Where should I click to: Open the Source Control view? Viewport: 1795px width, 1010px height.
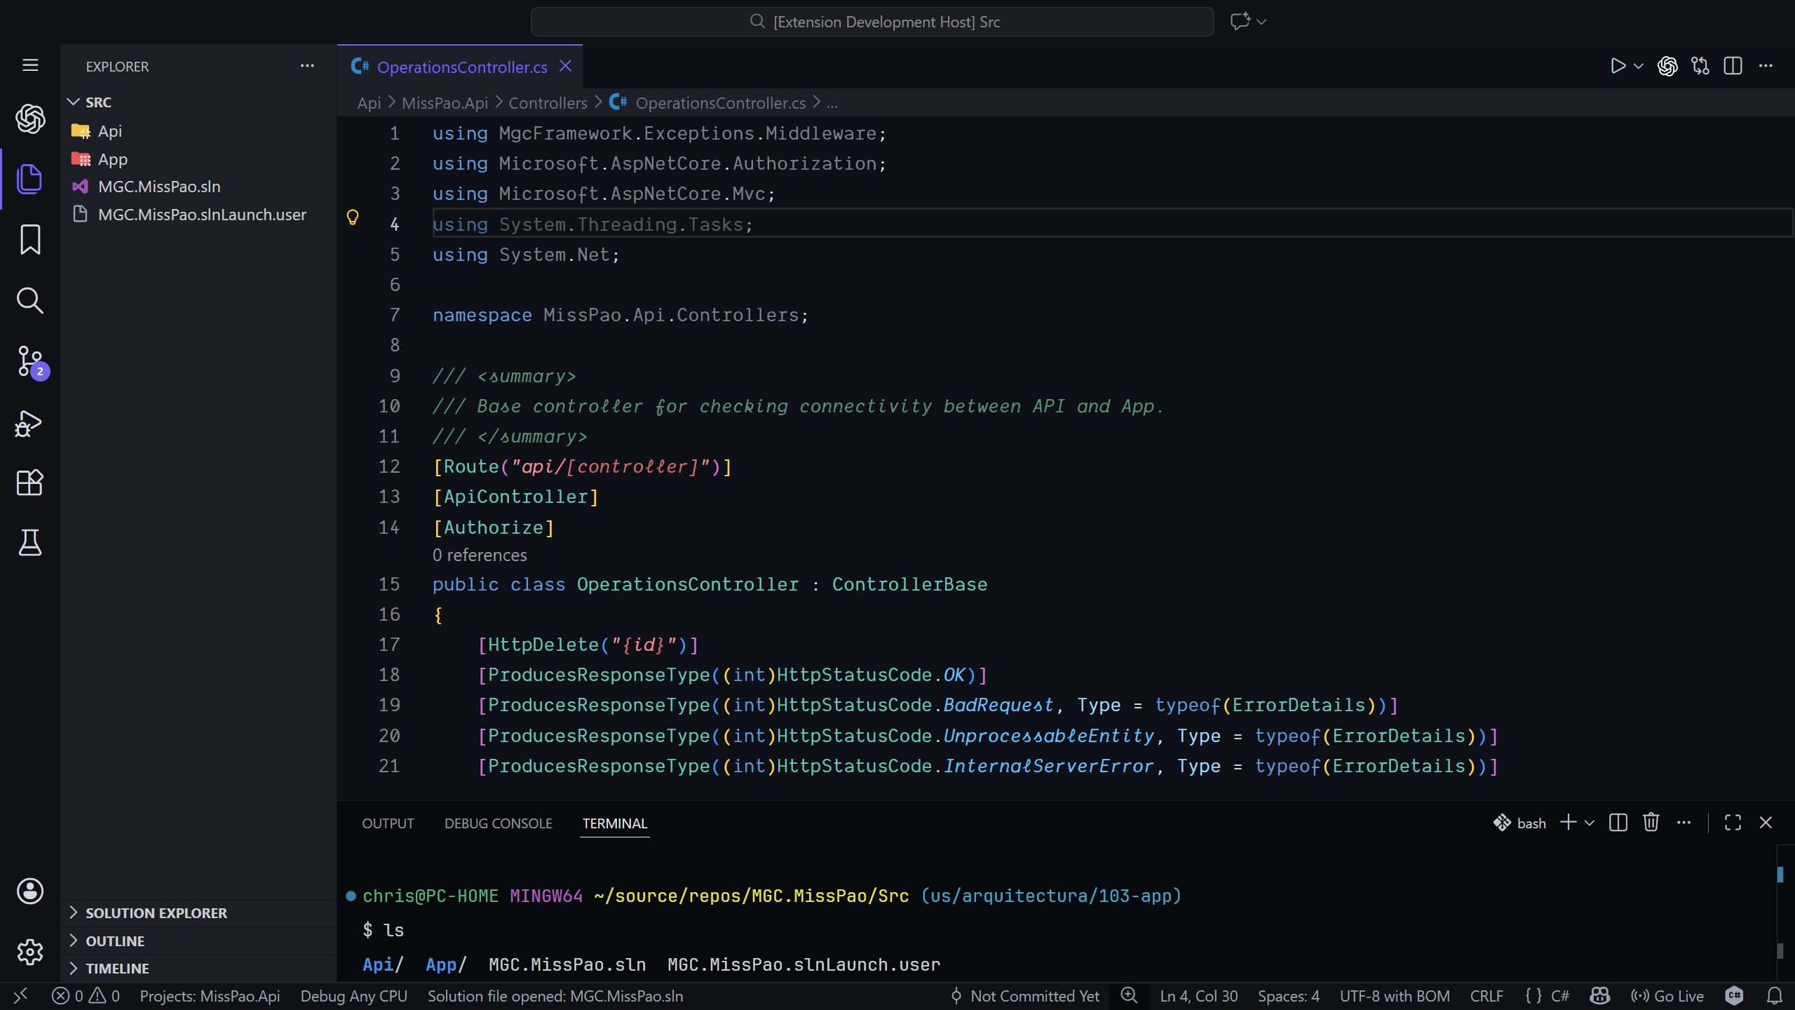(x=29, y=361)
